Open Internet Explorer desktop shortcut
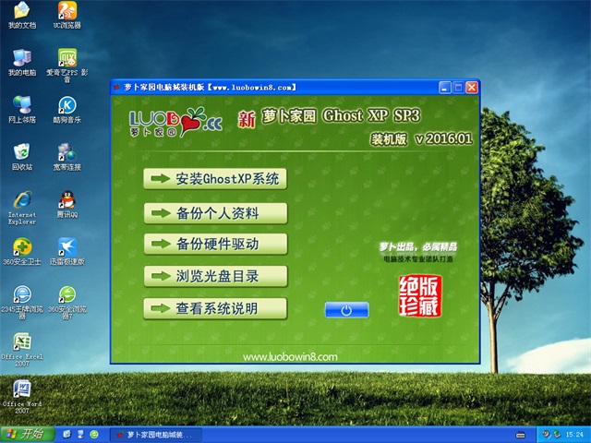 click(21, 200)
